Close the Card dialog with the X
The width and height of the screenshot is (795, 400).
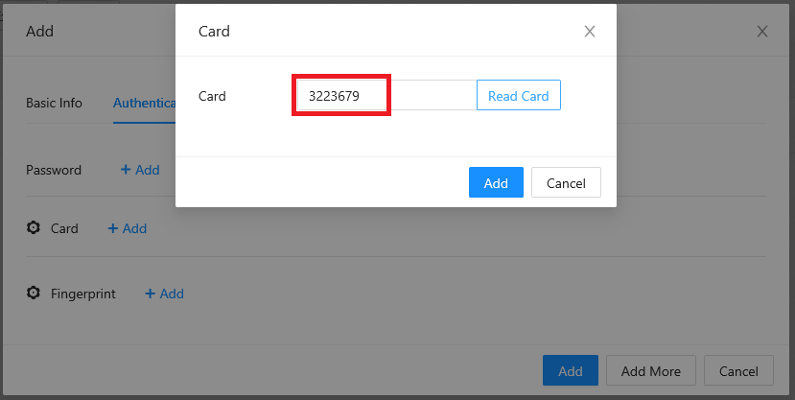tap(590, 32)
